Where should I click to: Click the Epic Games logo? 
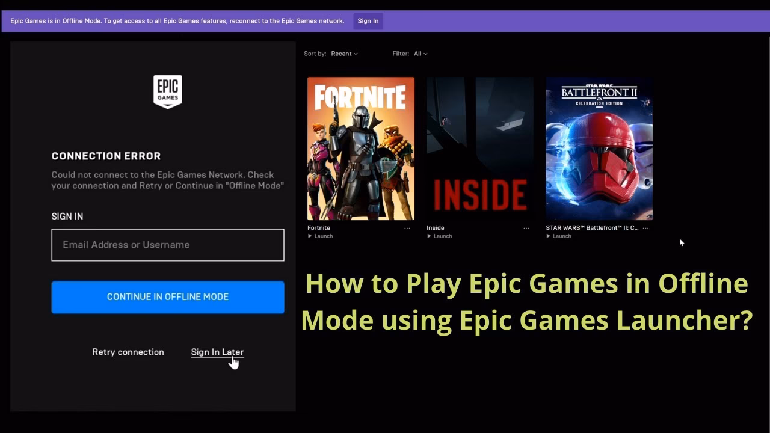tap(168, 92)
